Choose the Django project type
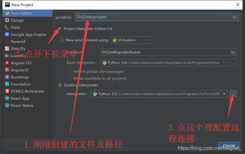This screenshot has height=154, width=245. tap(27, 20)
